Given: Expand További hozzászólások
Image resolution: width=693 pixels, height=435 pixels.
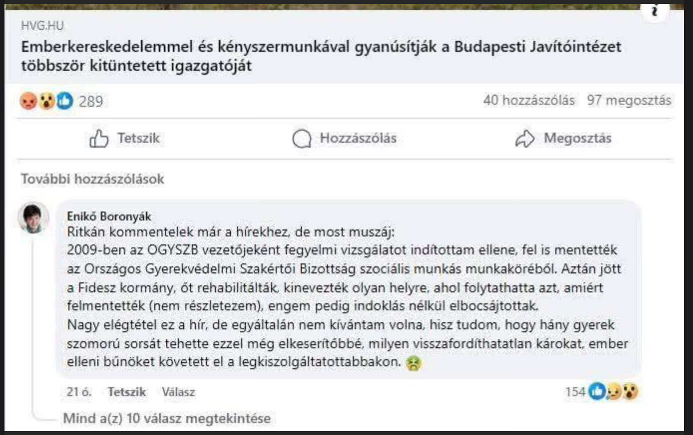Looking at the screenshot, I should pyautogui.click(x=92, y=179).
